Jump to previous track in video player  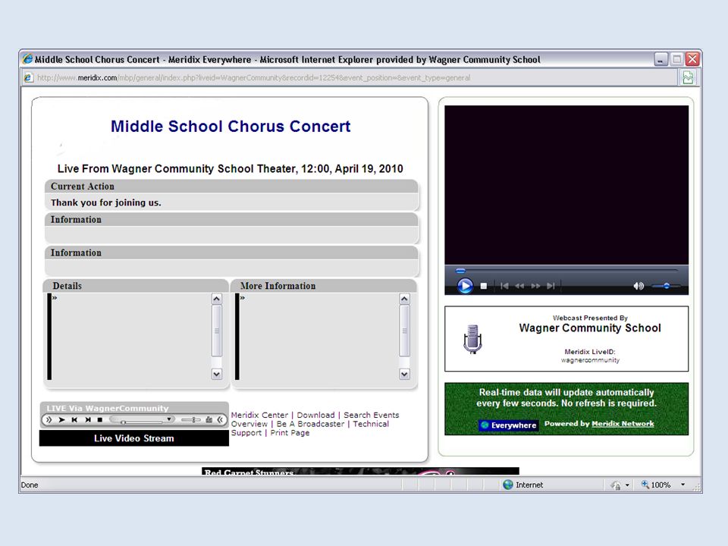click(x=505, y=286)
